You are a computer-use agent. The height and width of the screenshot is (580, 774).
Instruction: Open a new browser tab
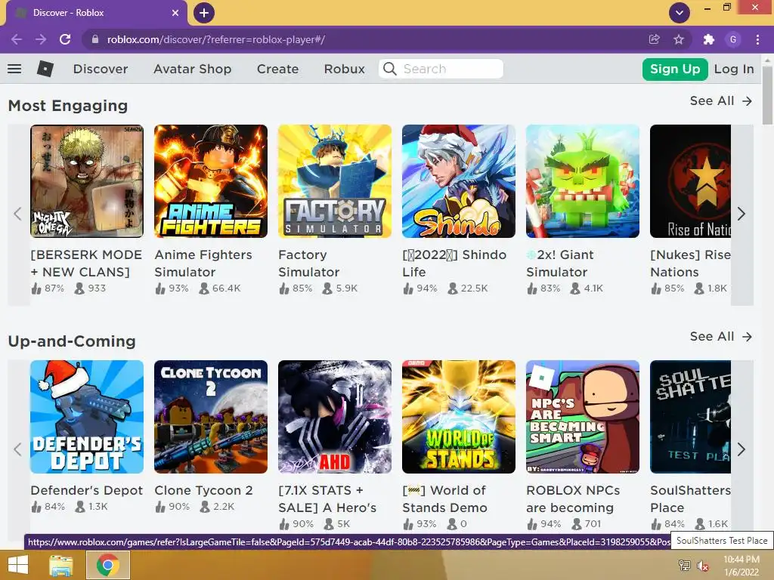coord(204,13)
